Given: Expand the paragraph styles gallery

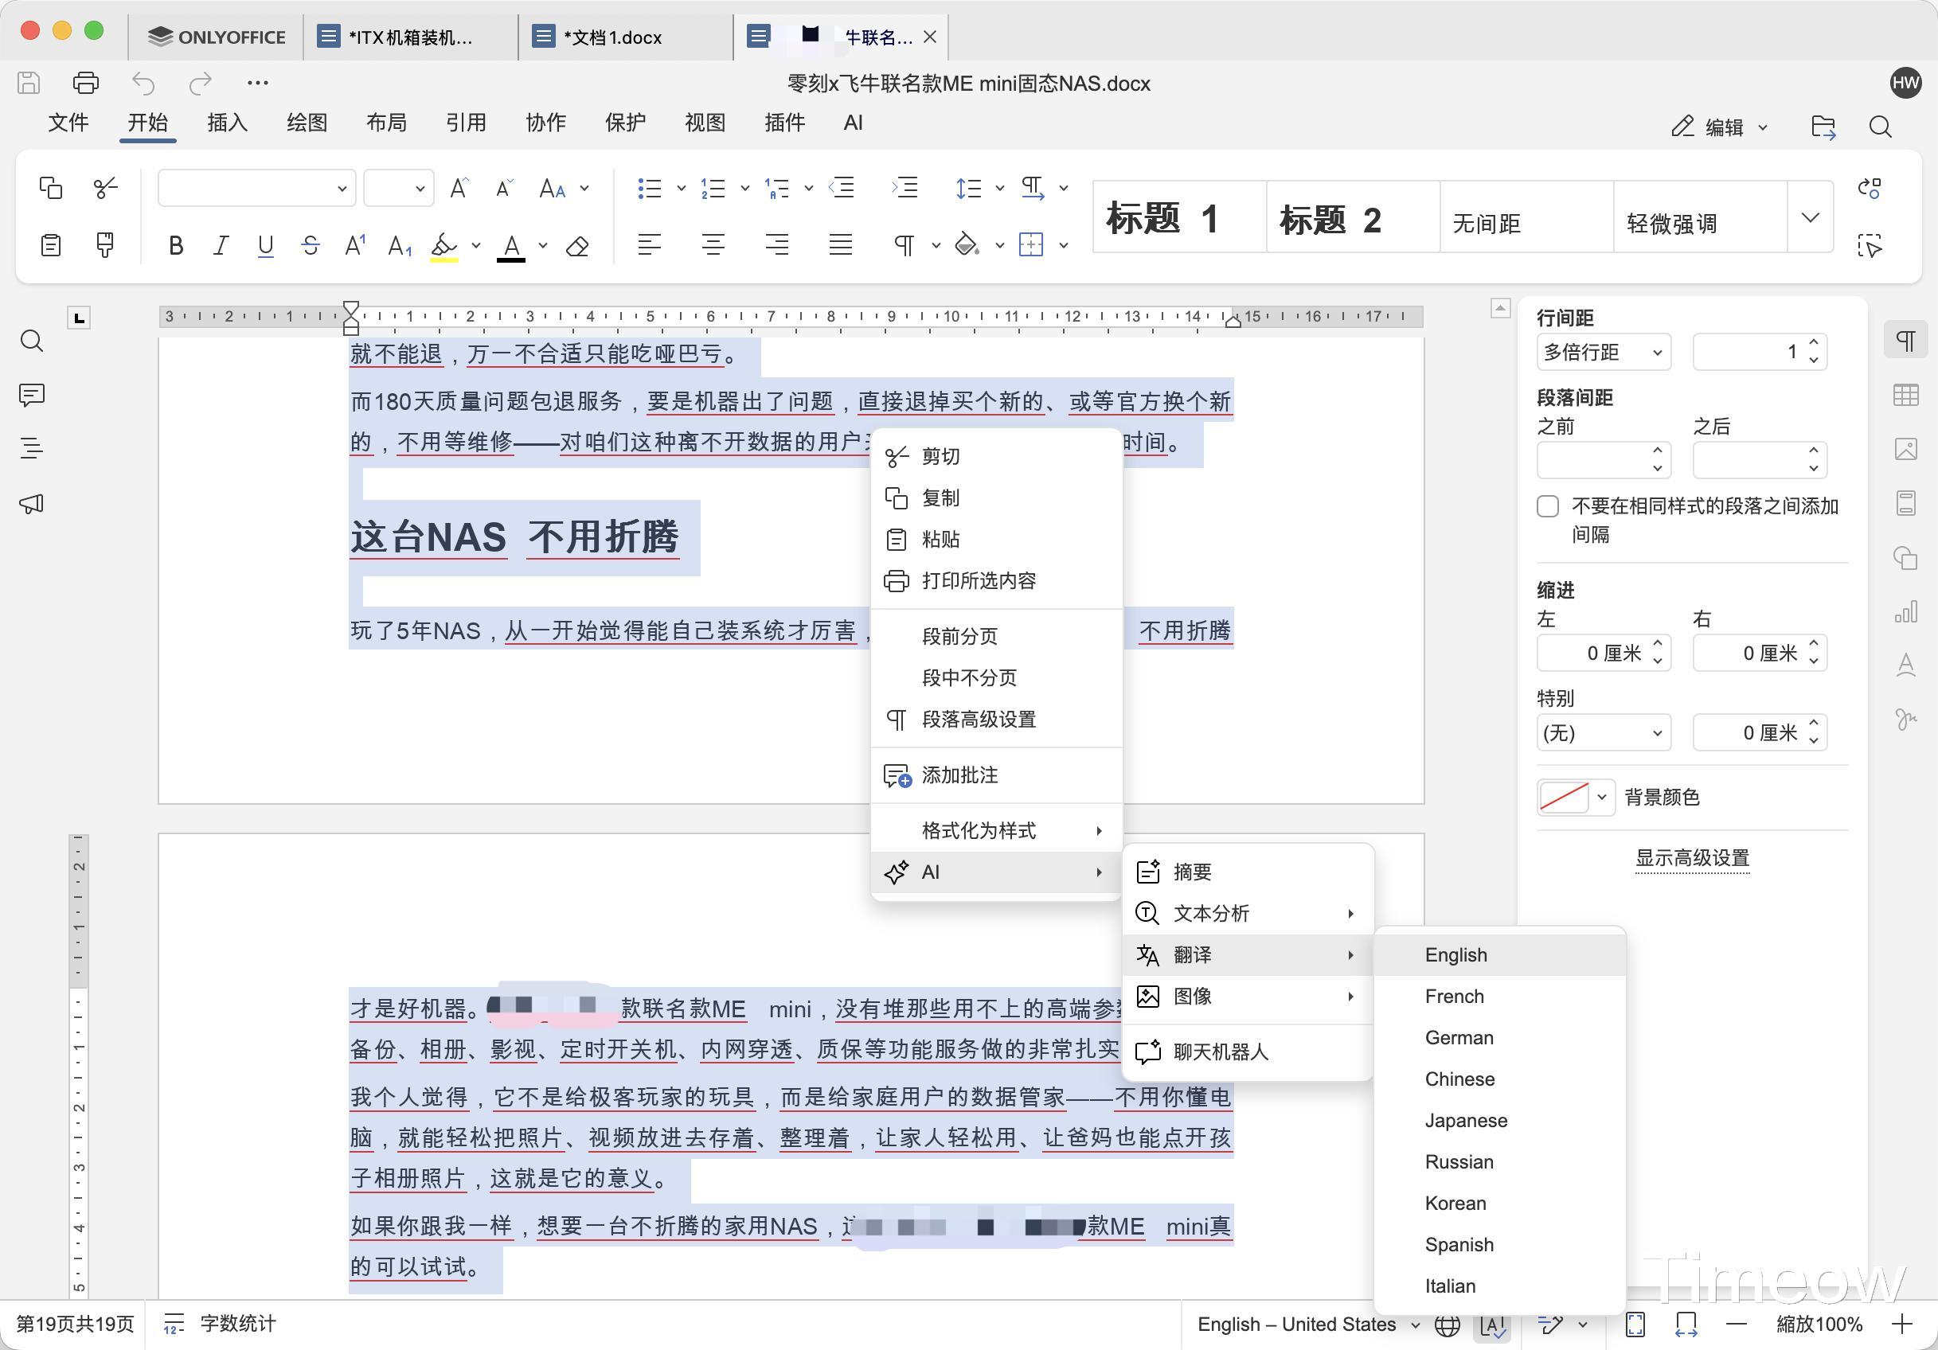Looking at the screenshot, I should coord(1810,217).
